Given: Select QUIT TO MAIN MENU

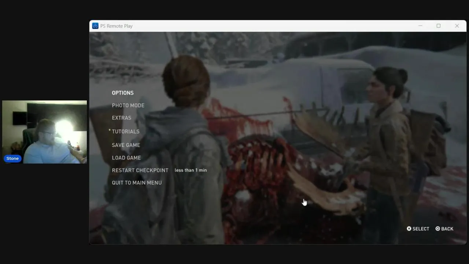Looking at the screenshot, I should tap(137, 183).
